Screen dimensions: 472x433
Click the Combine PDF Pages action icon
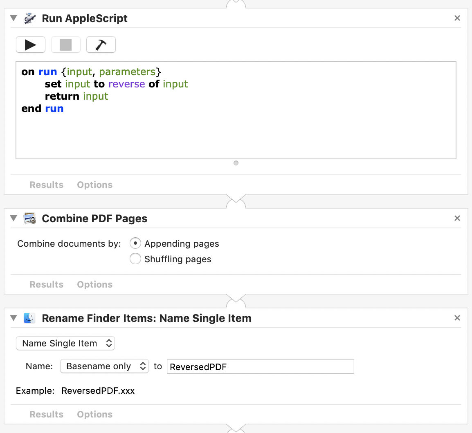coord(30,219)
